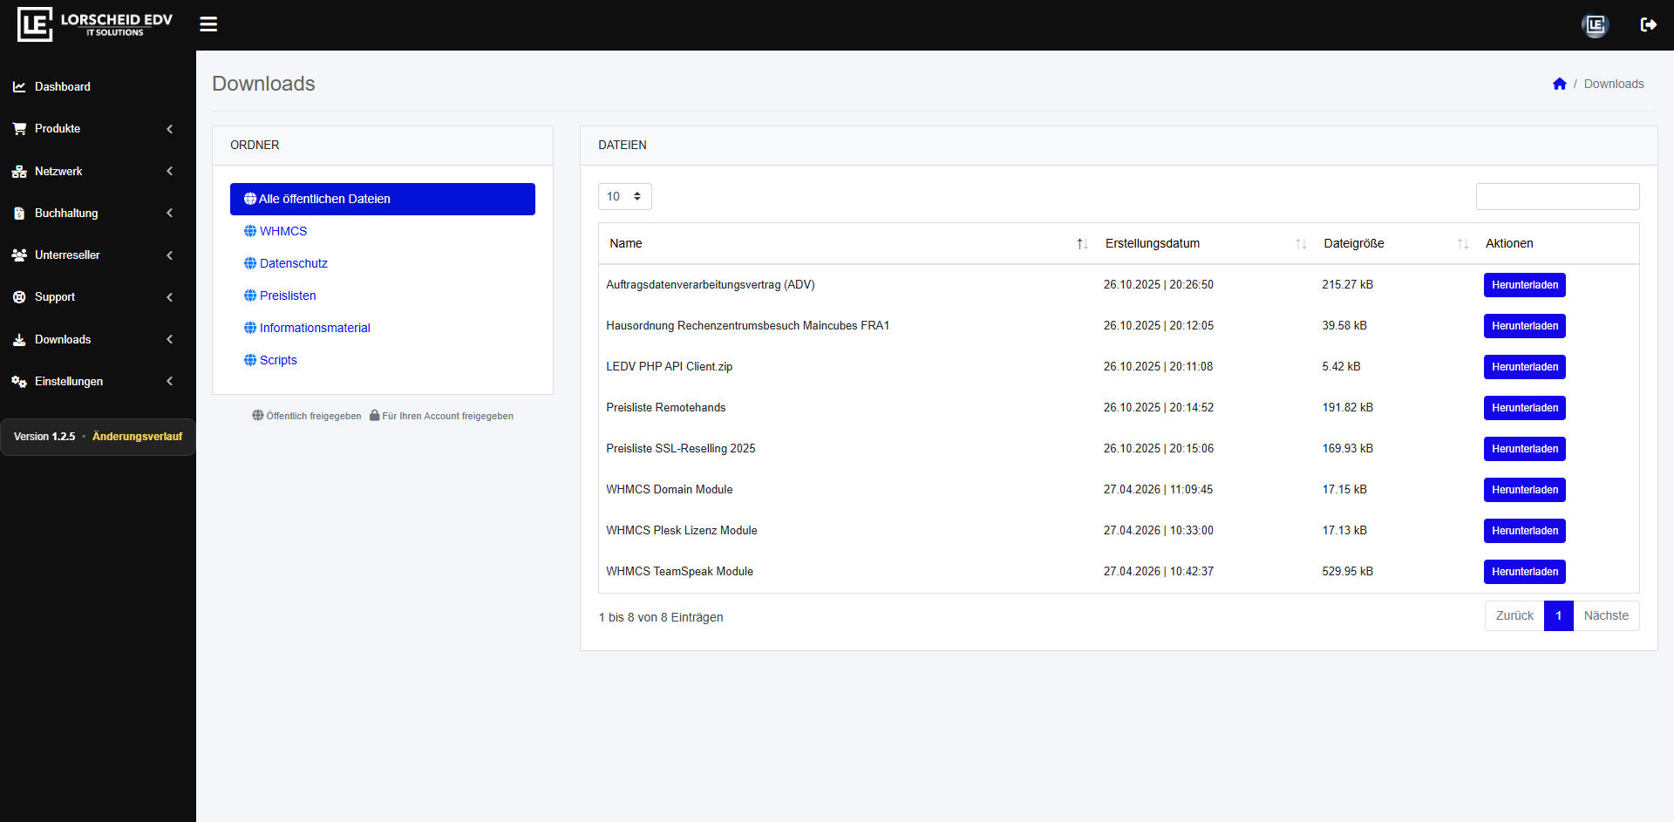
Task: Sort table by Name column arrows
Action: [1082, 244]
